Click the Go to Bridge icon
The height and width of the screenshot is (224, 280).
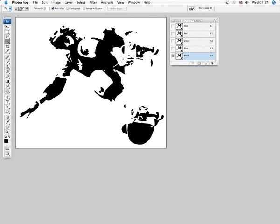click(x=192, y=8)
